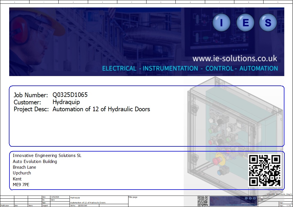Click the page number 1 / 16 cell
Image resolution: width=293 pixels, height=207 pixels.
pos(288,205)
